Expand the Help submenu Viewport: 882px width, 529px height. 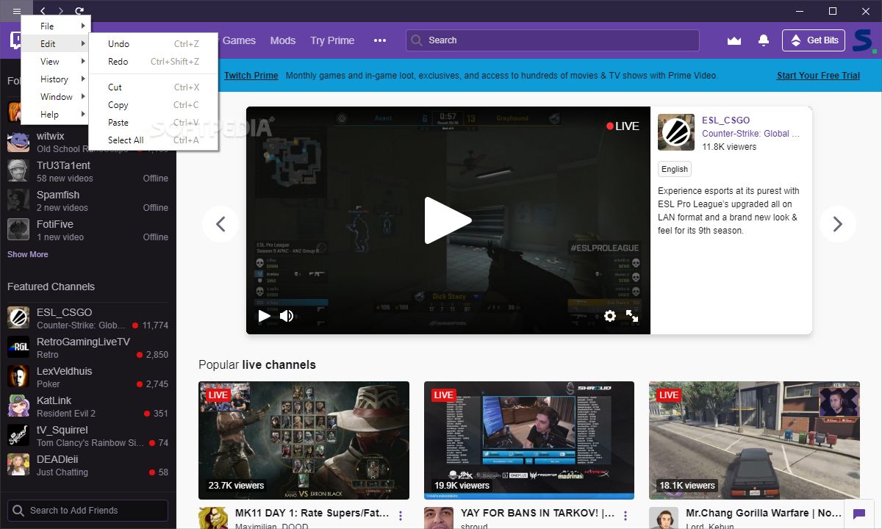(x=56, y=115)
